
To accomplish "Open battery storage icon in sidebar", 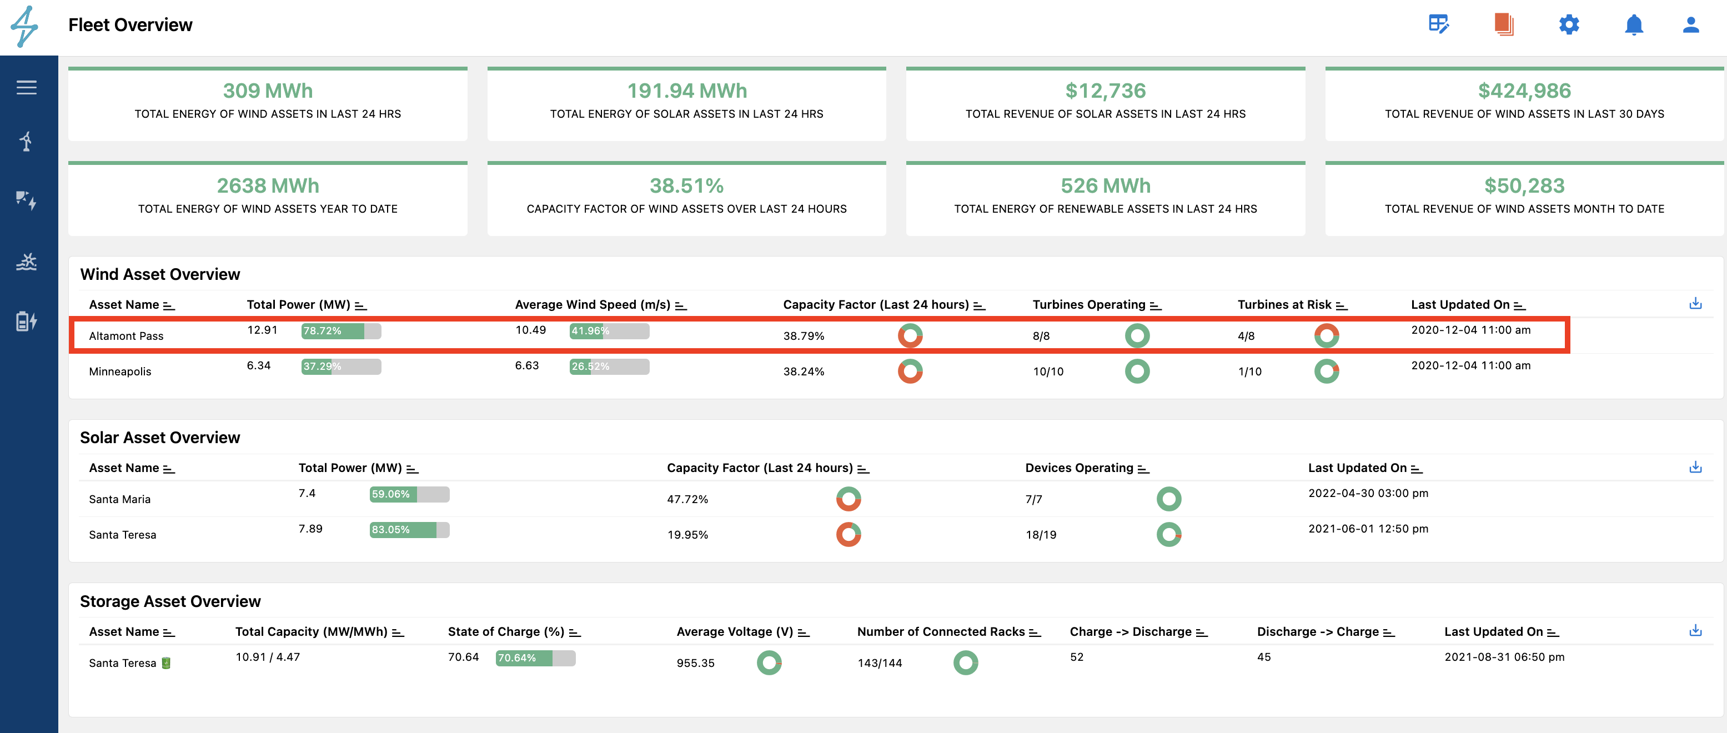I will coord(27,321).
